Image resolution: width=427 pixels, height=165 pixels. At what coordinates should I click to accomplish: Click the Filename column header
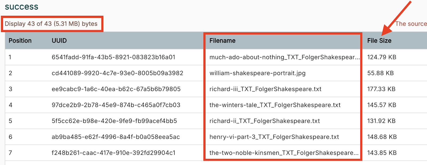click(222, 41)
